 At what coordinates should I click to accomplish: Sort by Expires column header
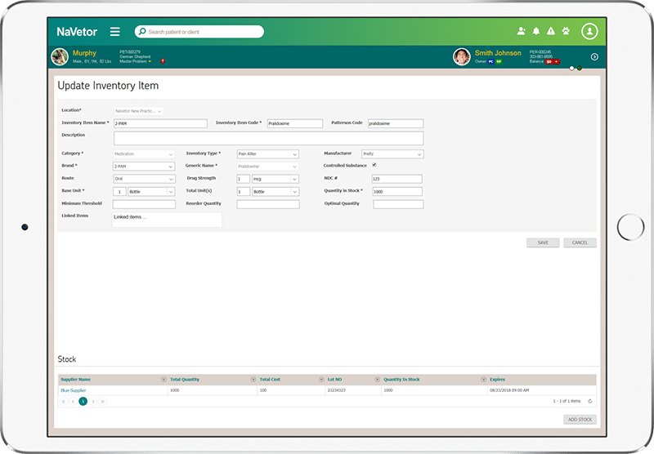click(499, 380)
